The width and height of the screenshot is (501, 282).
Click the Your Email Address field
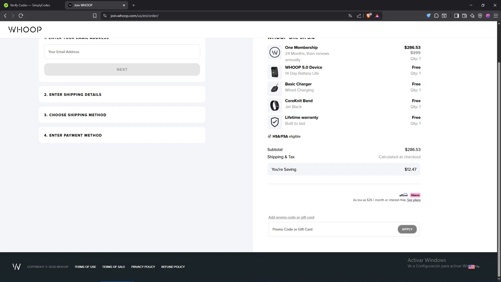[x=122, y=52]
